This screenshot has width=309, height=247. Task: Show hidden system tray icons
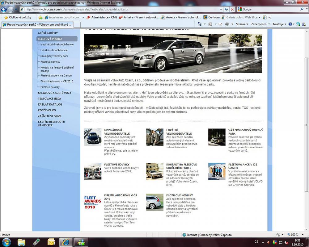pos(263,242)
